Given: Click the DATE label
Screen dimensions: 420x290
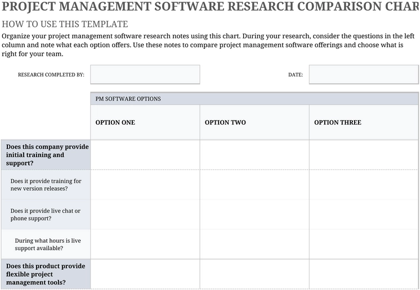Looking at the screenshot, I should tap(296, 75).
